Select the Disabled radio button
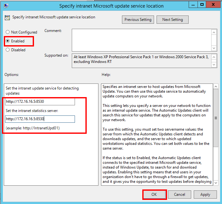This screenshot has width=222, height=204. [8, 50]
